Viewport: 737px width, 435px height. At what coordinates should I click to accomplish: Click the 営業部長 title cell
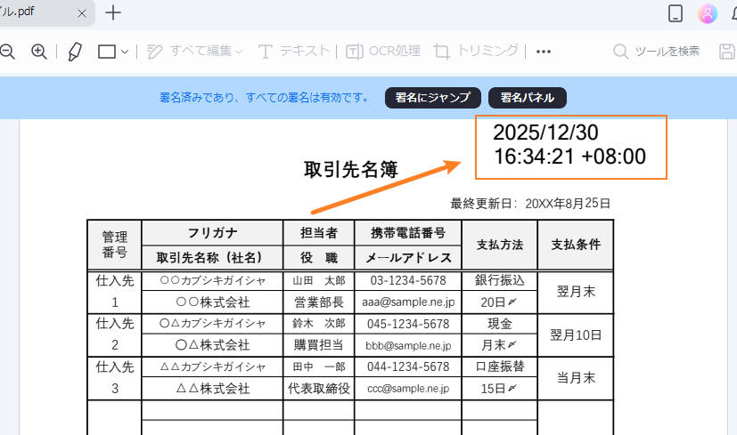319,302
